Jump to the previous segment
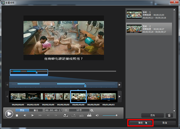Viewport: 180px width, 129px height. click(x=48, y=115)
